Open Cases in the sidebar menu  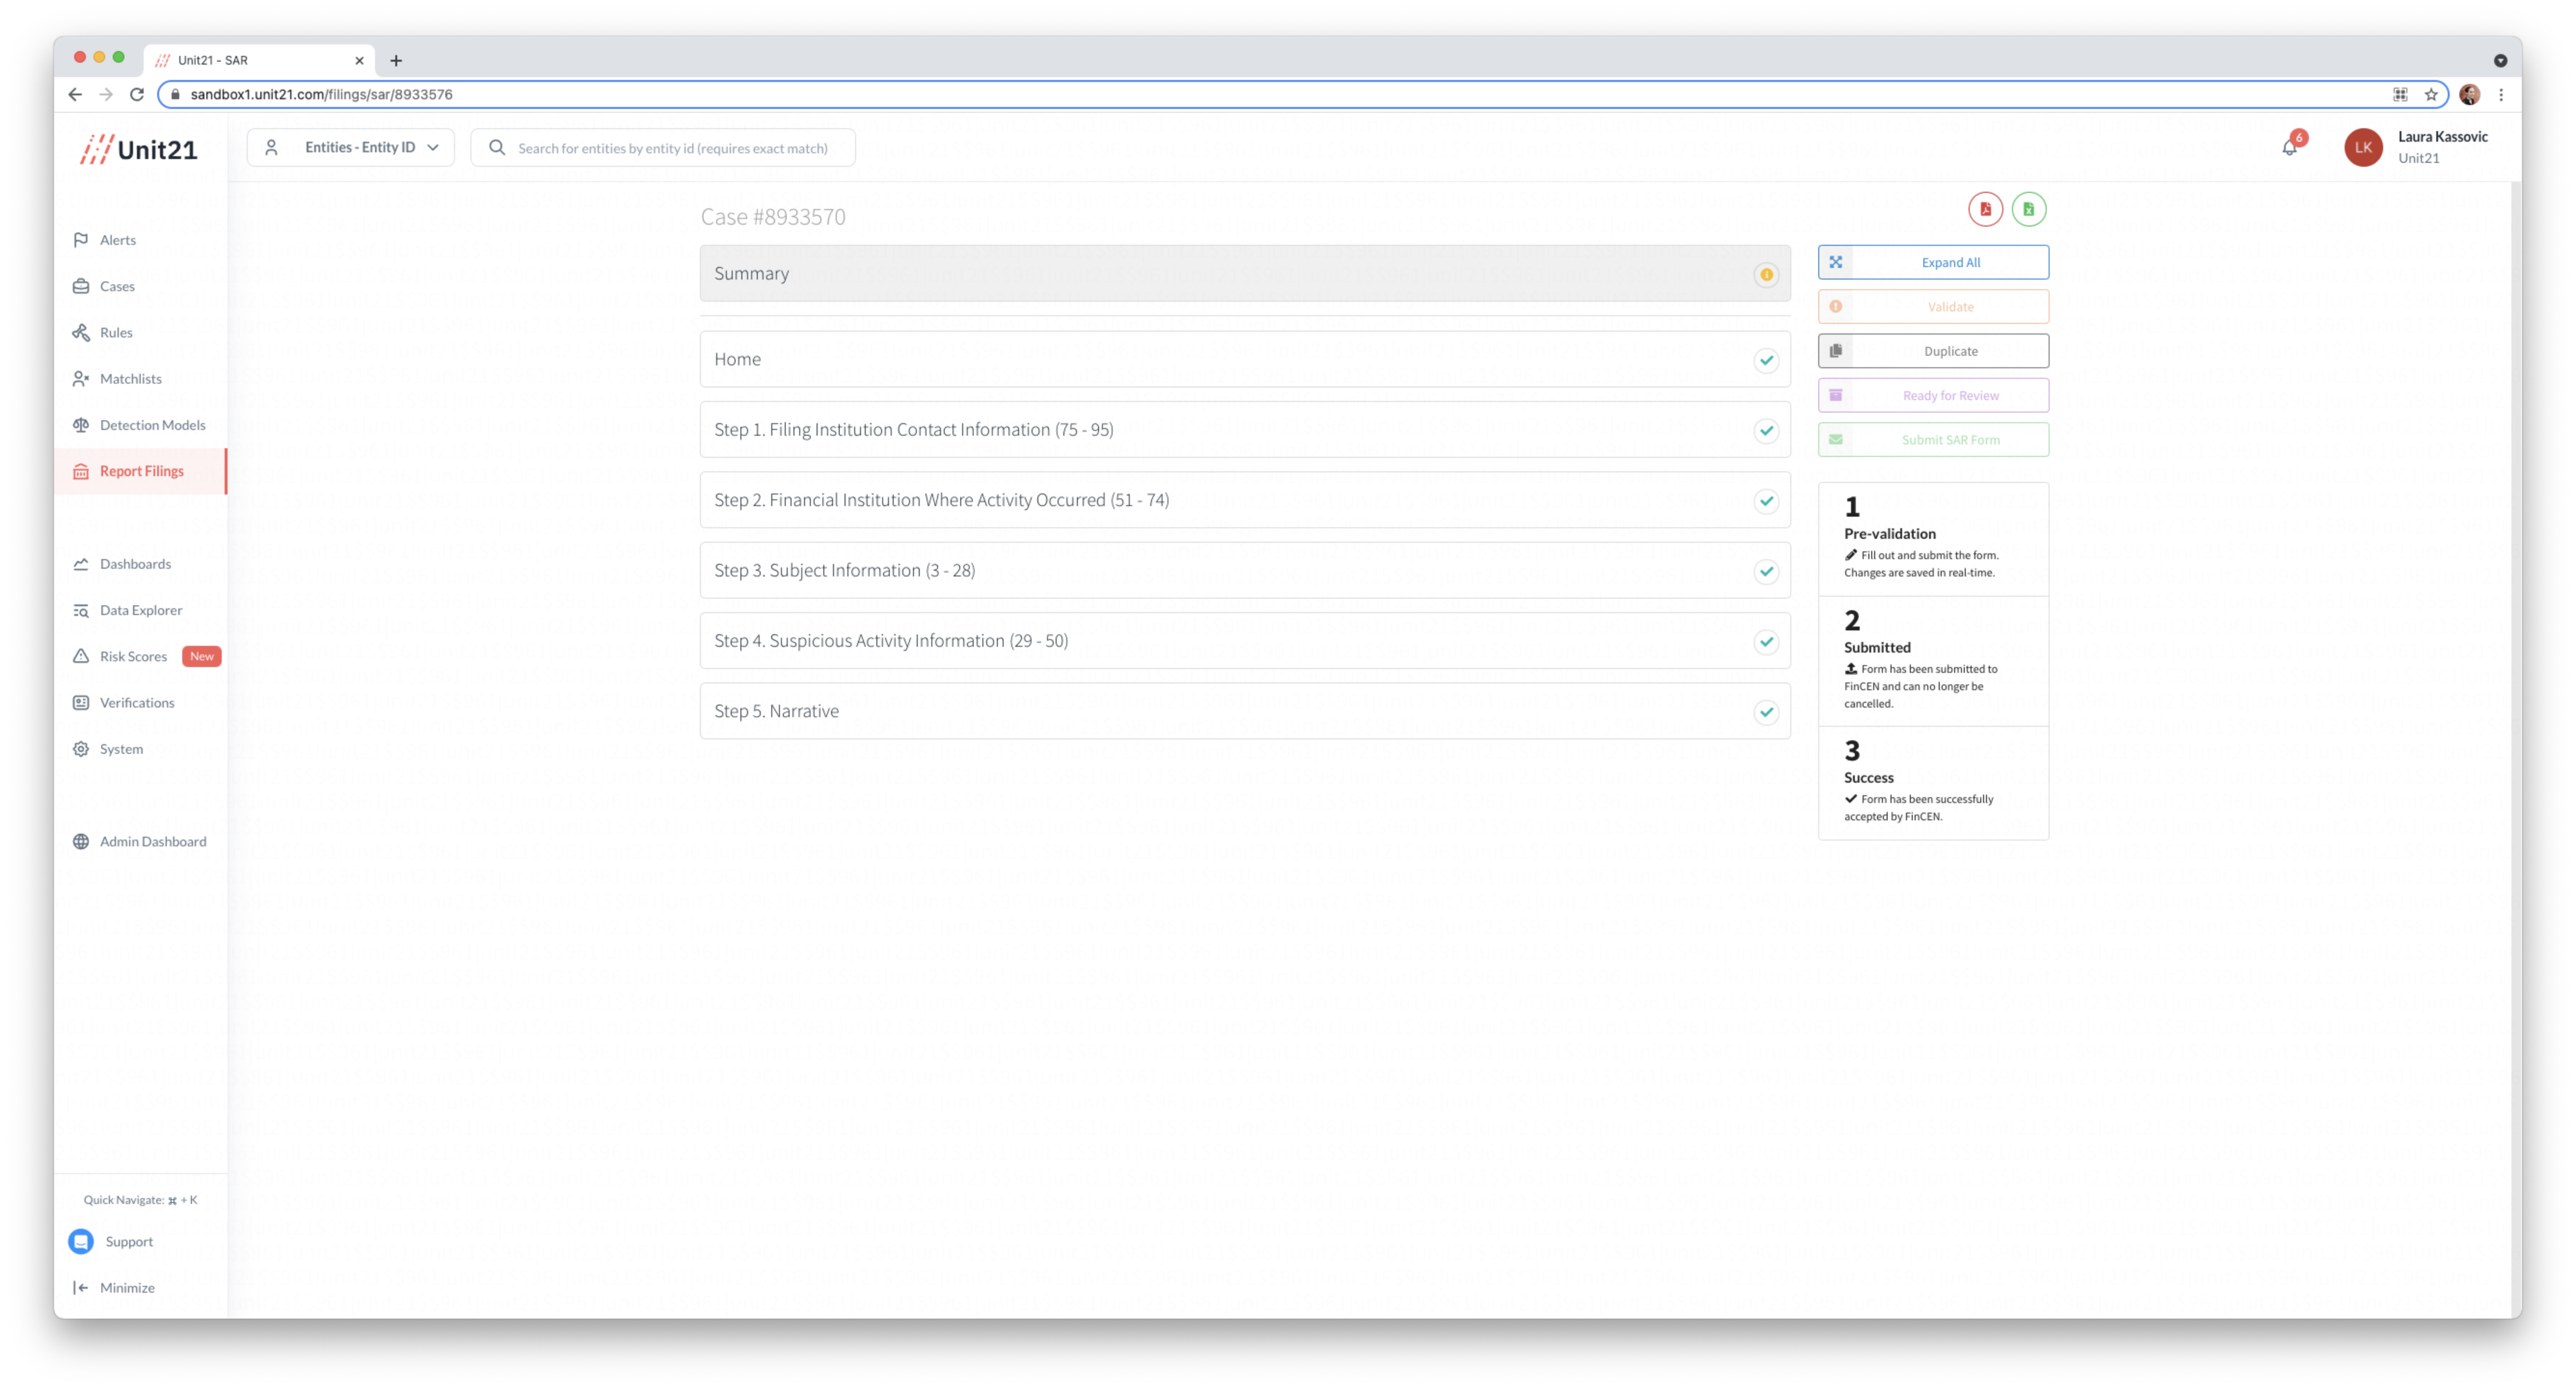(117, 286)
